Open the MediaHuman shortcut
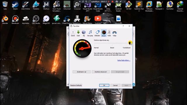Screen dimensions: 187x105 [77, 20]
